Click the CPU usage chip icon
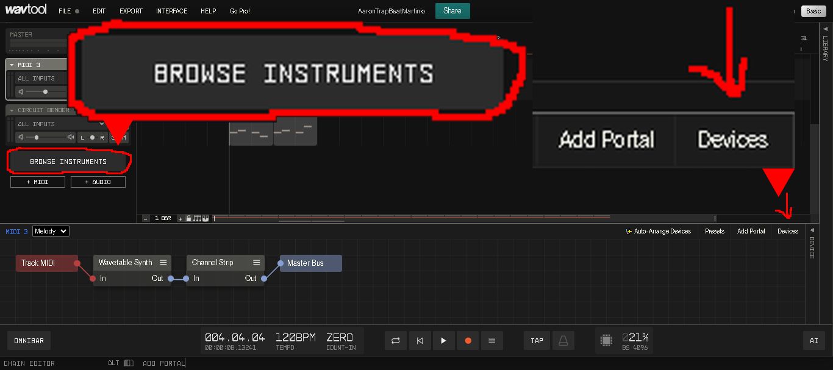The image size is (833, 370). pos(606,340)
